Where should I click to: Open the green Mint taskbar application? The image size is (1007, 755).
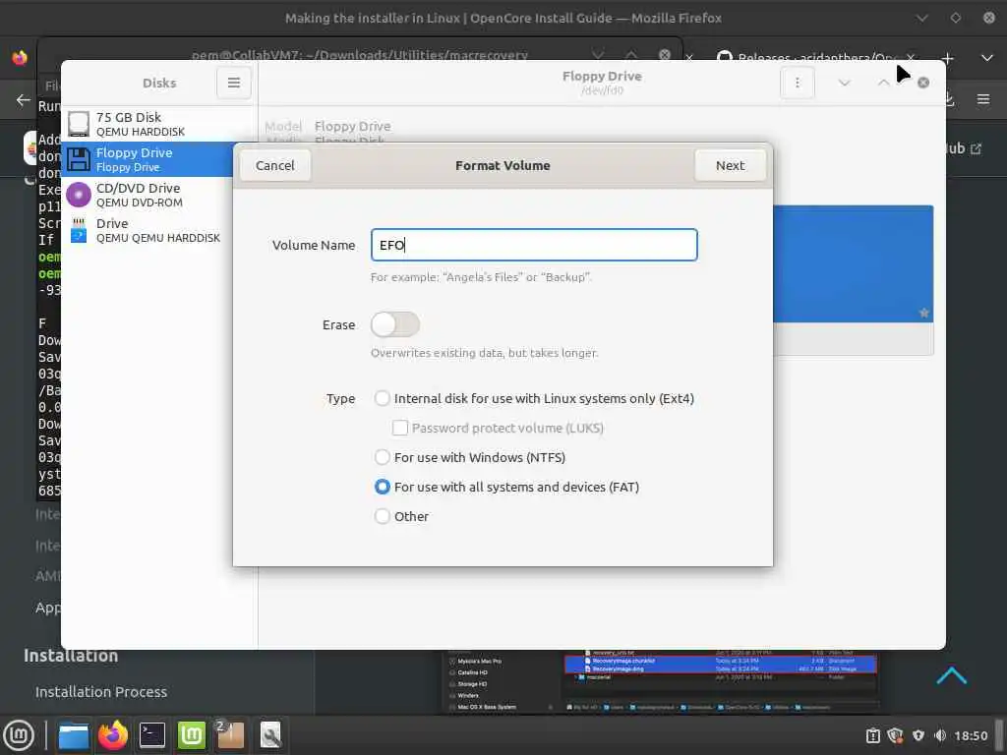click(192, 735)
